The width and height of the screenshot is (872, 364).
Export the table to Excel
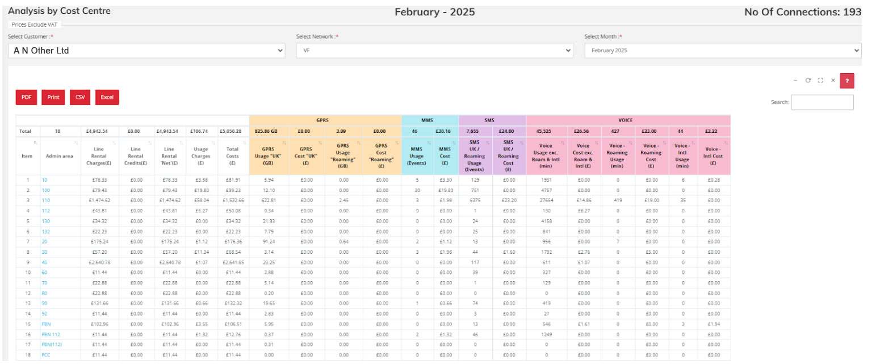107,97
